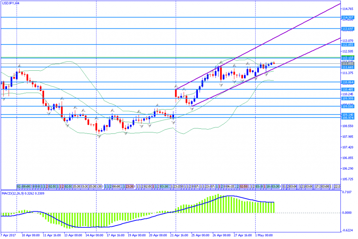Screen dimensions: 358x239
Task: Click the down fractal arrow below 14 Apr low
Action: coord(99,136)
